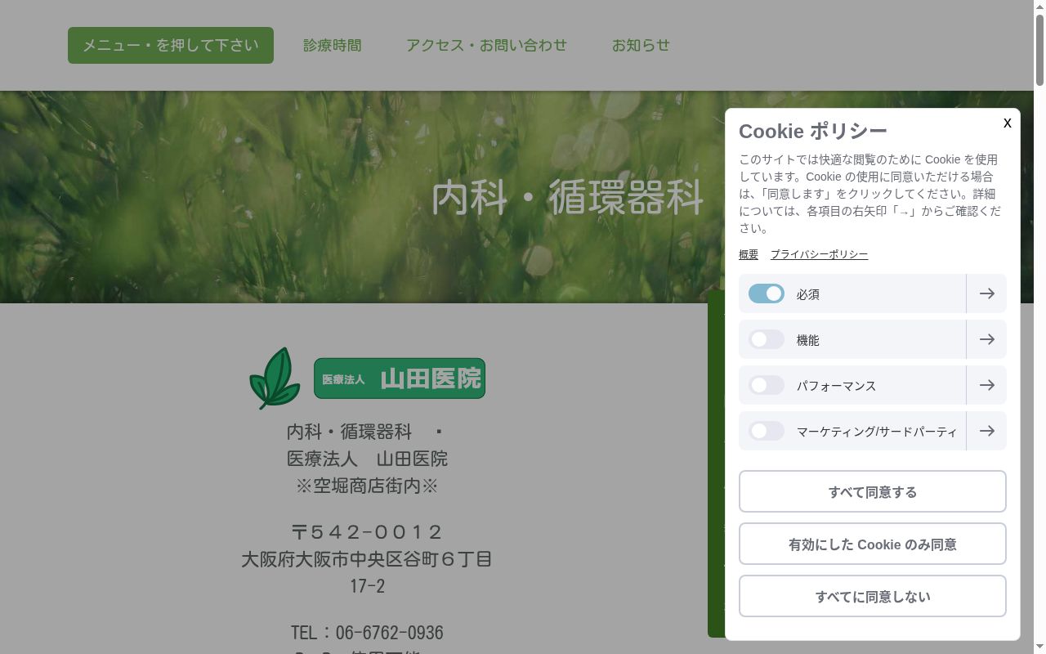The image size is (1046, 654).
Task: Open the プライバシーポリシー link
Action: pos(819,254)
